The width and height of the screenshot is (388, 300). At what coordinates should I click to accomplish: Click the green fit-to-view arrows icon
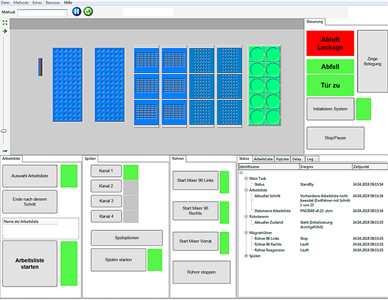pos(5,23)
